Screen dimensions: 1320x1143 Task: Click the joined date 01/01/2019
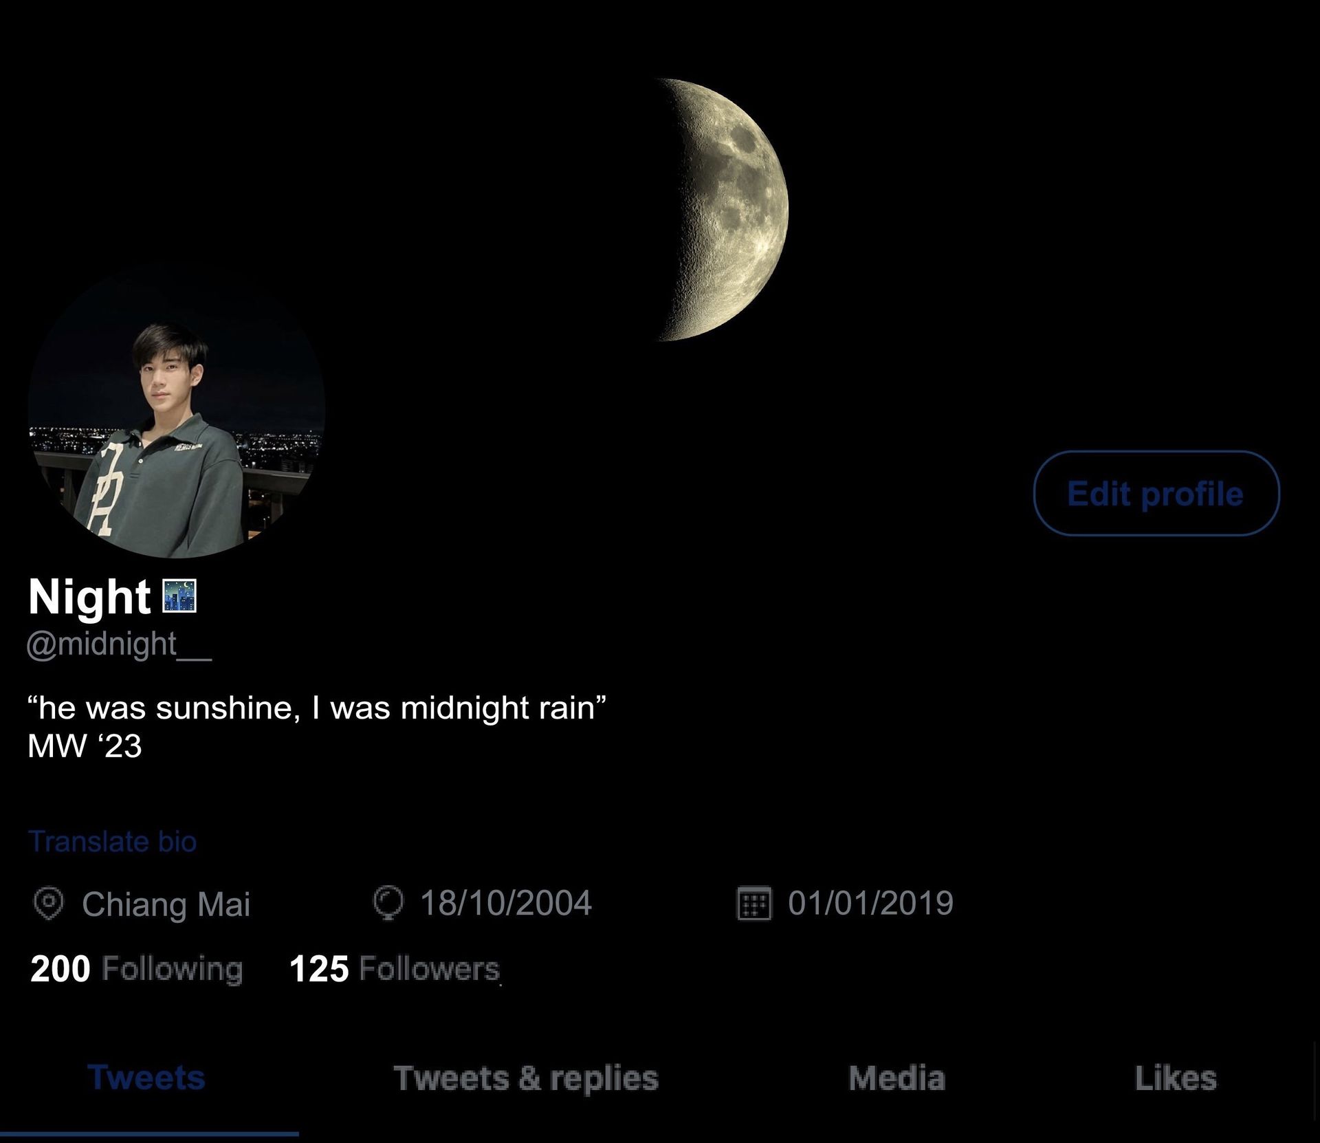[871, 903]
